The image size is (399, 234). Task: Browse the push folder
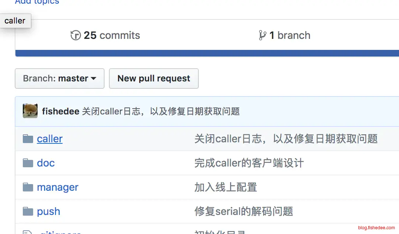tap(49, 211)
